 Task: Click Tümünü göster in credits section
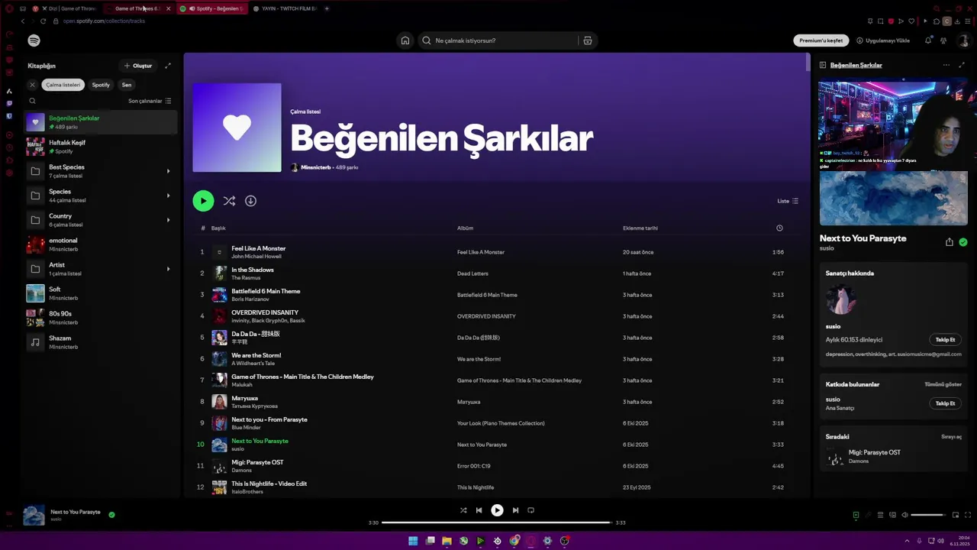tap(943, 384)
